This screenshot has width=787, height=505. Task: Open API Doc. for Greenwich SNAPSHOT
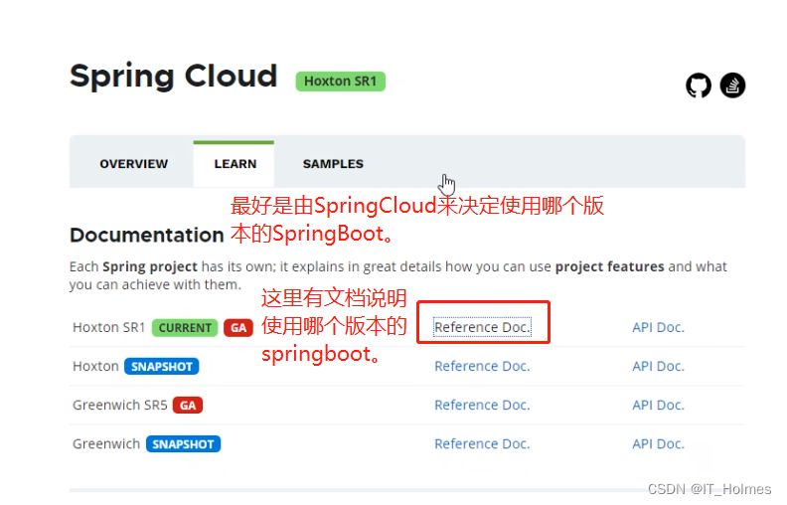[658, 443]
